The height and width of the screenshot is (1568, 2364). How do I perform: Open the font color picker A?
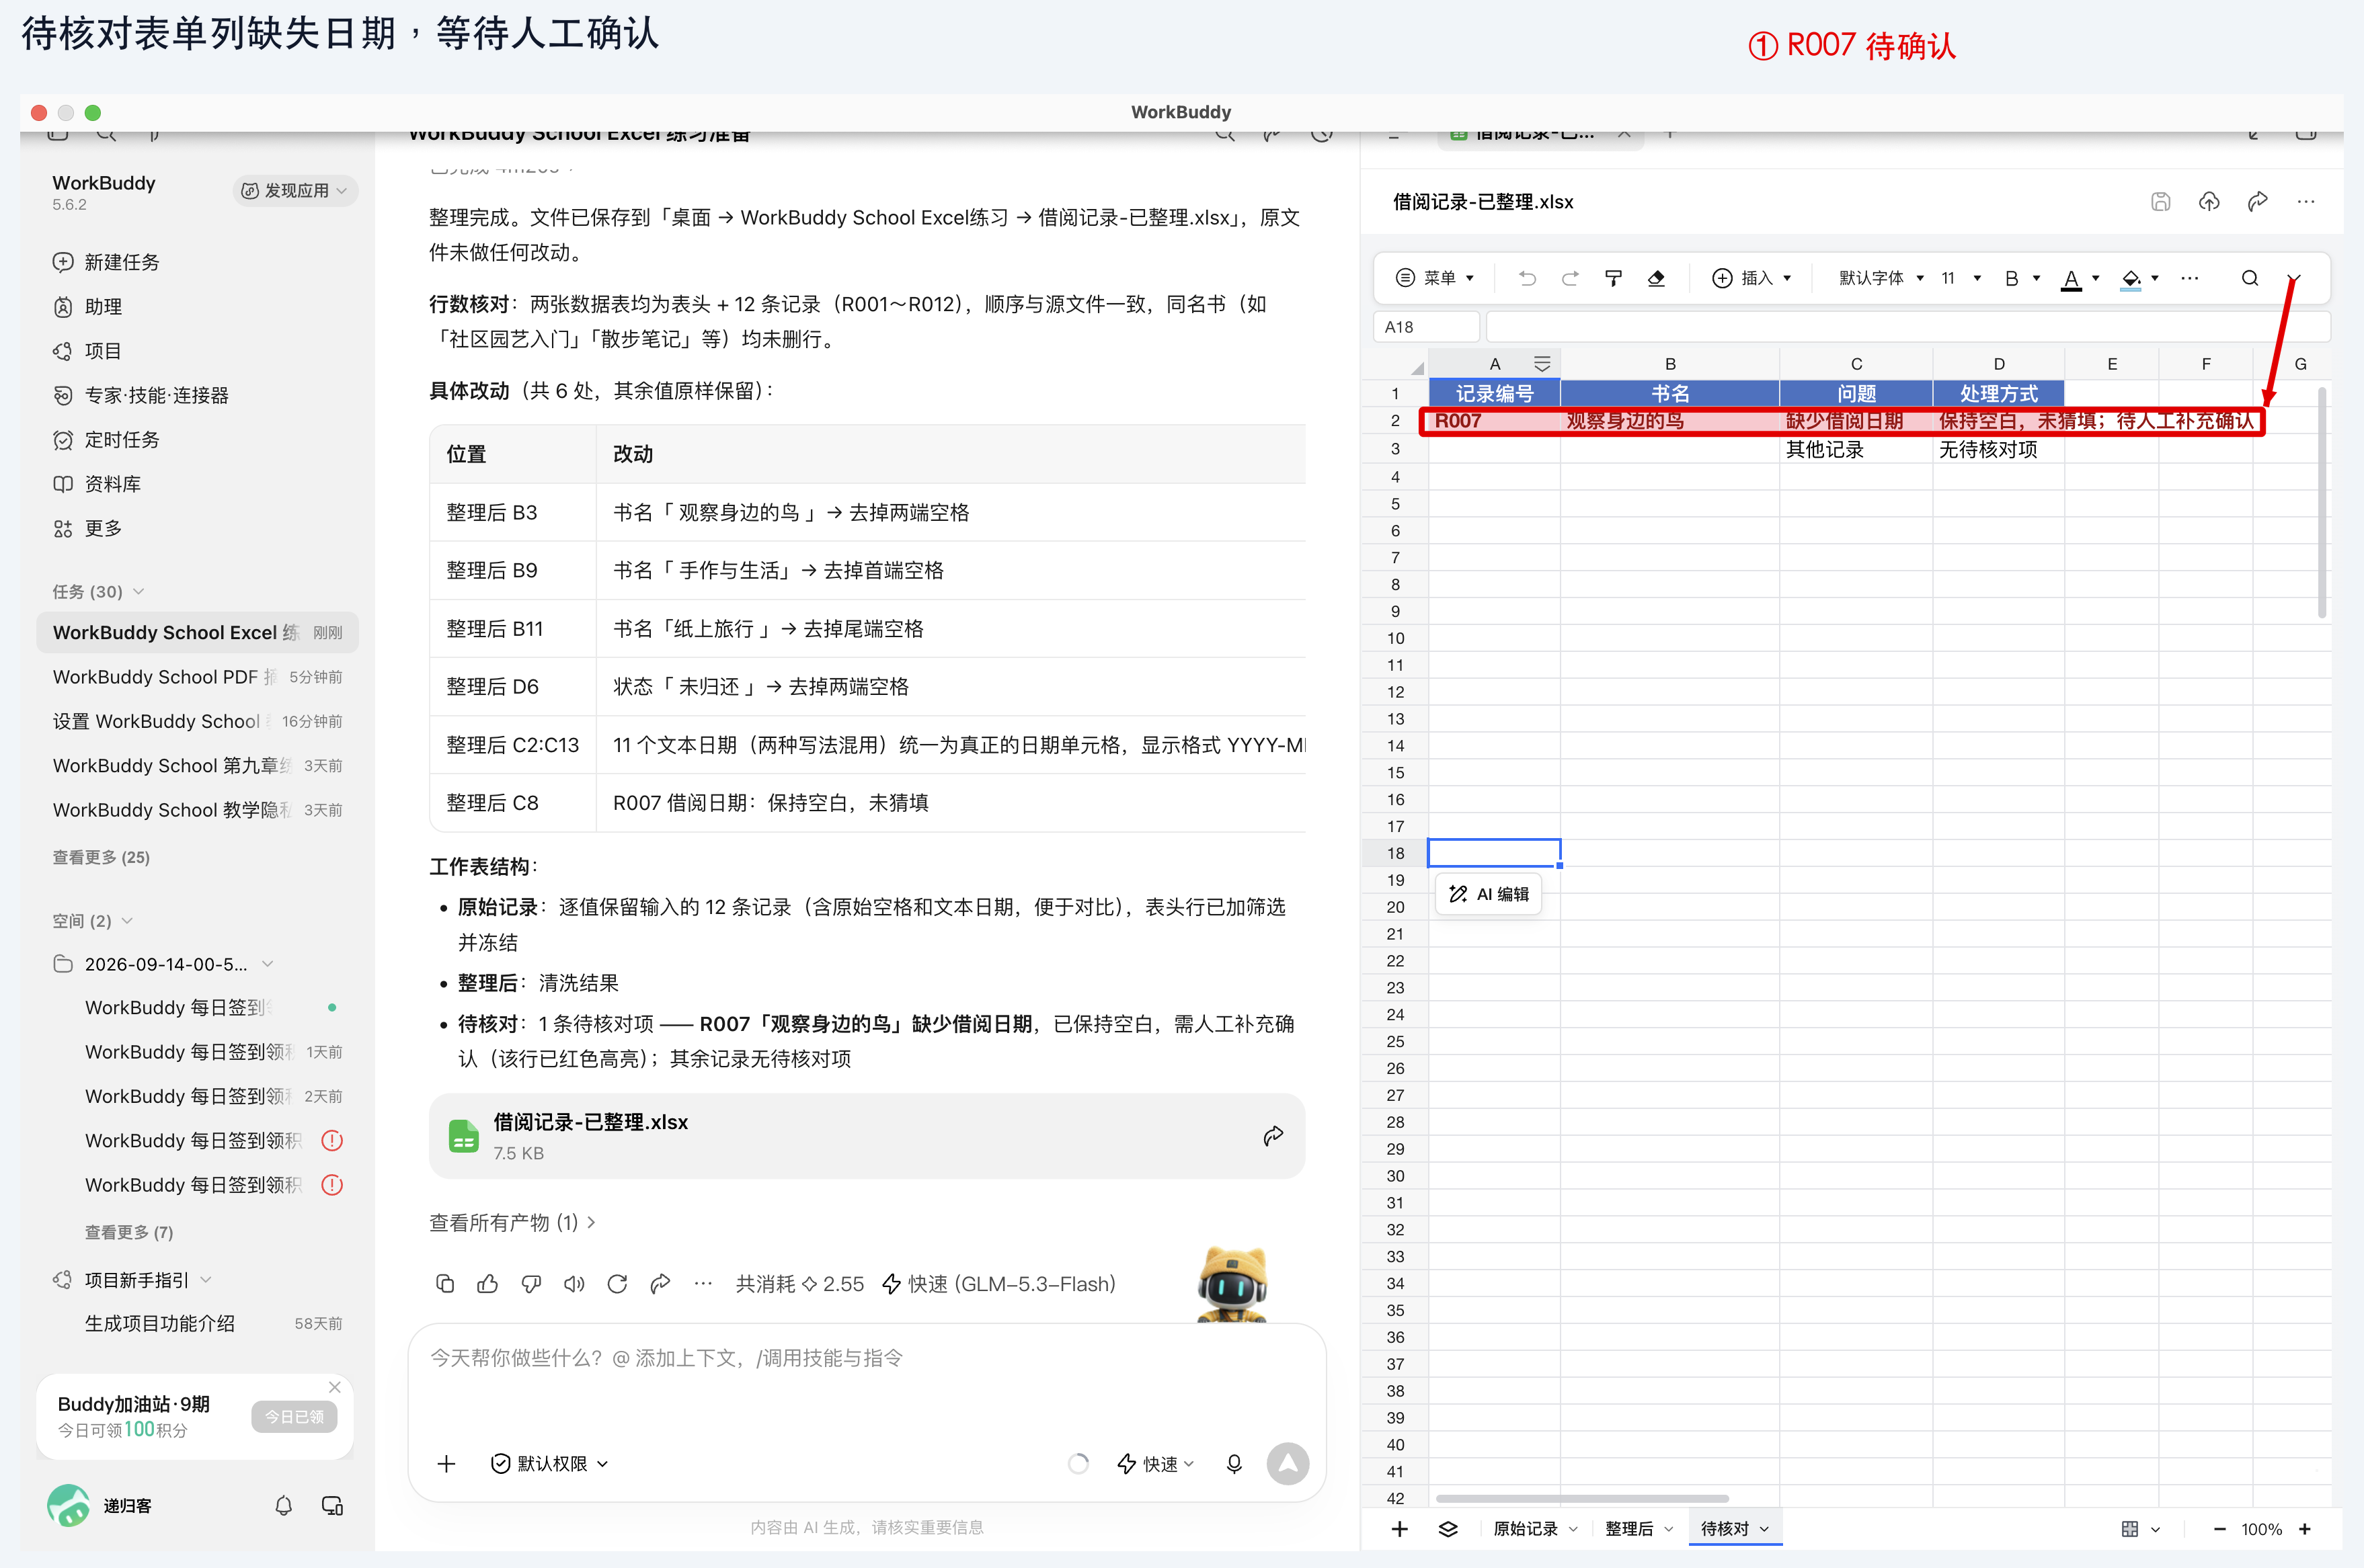click(x=2080, y=278)
